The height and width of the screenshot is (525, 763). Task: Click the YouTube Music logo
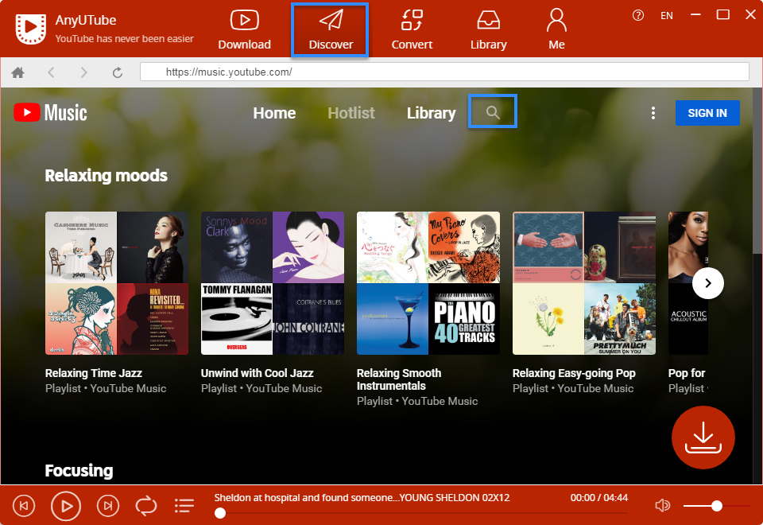50,112
